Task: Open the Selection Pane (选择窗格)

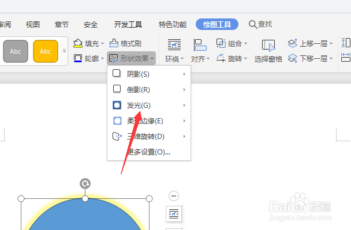Action: [268, 51]
